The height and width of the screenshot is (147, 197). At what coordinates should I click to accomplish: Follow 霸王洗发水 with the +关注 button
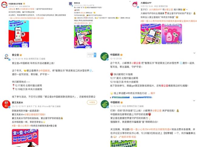pyautogui.click(x=92, y=102)
